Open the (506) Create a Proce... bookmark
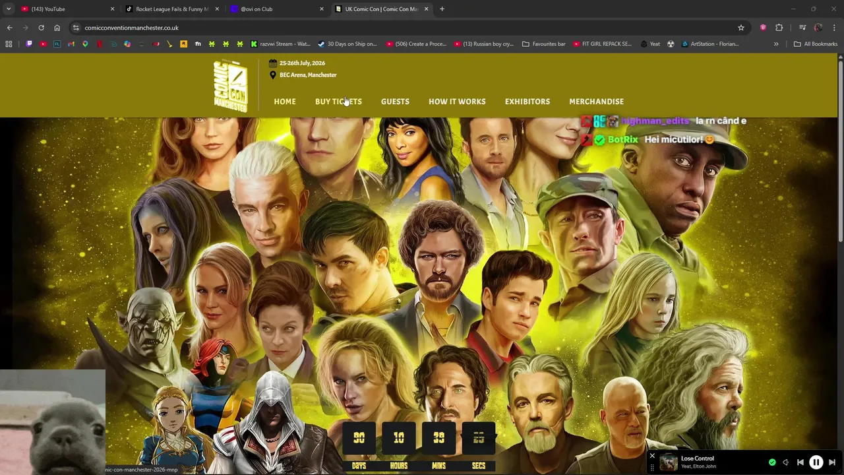 tap(417, 44)
